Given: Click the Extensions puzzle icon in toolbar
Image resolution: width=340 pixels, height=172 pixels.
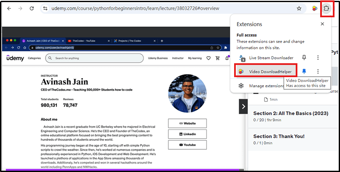Looking at the screenshot, I should coord(328,8).
